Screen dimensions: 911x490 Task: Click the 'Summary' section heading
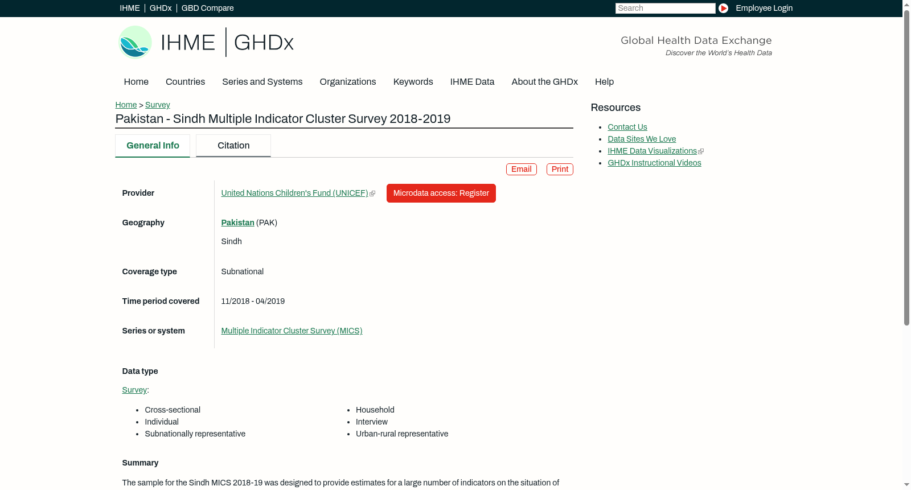[x=140, y=463]
